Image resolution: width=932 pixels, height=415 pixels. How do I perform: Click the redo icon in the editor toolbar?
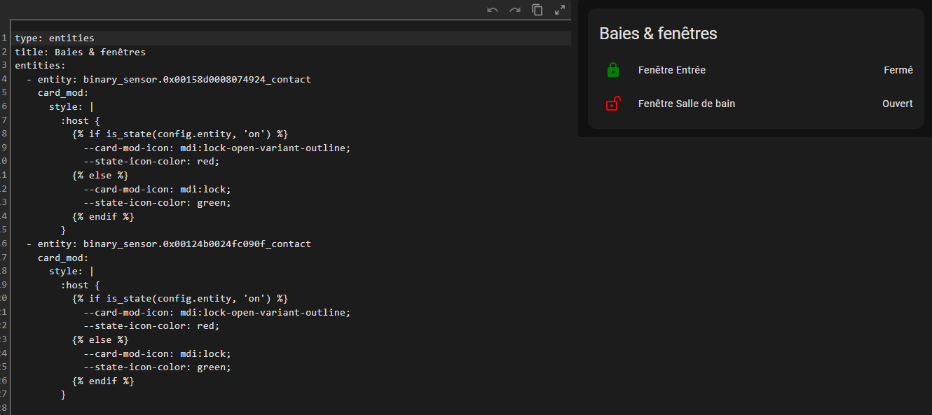pos(515,10)
